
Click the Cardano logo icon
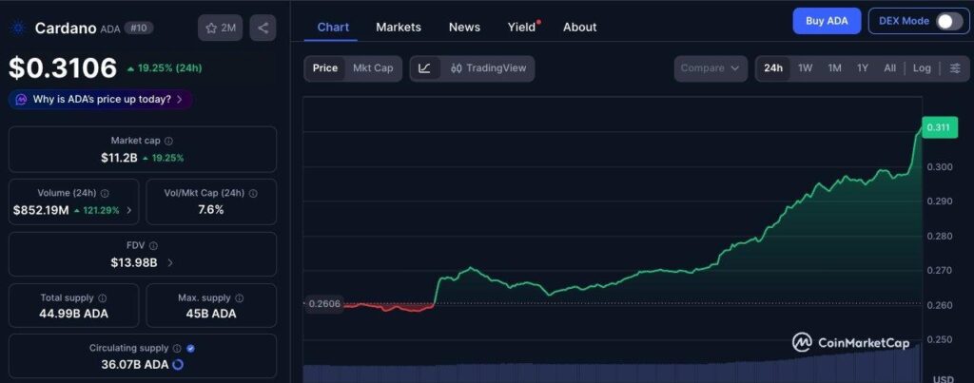click(17, 28)
